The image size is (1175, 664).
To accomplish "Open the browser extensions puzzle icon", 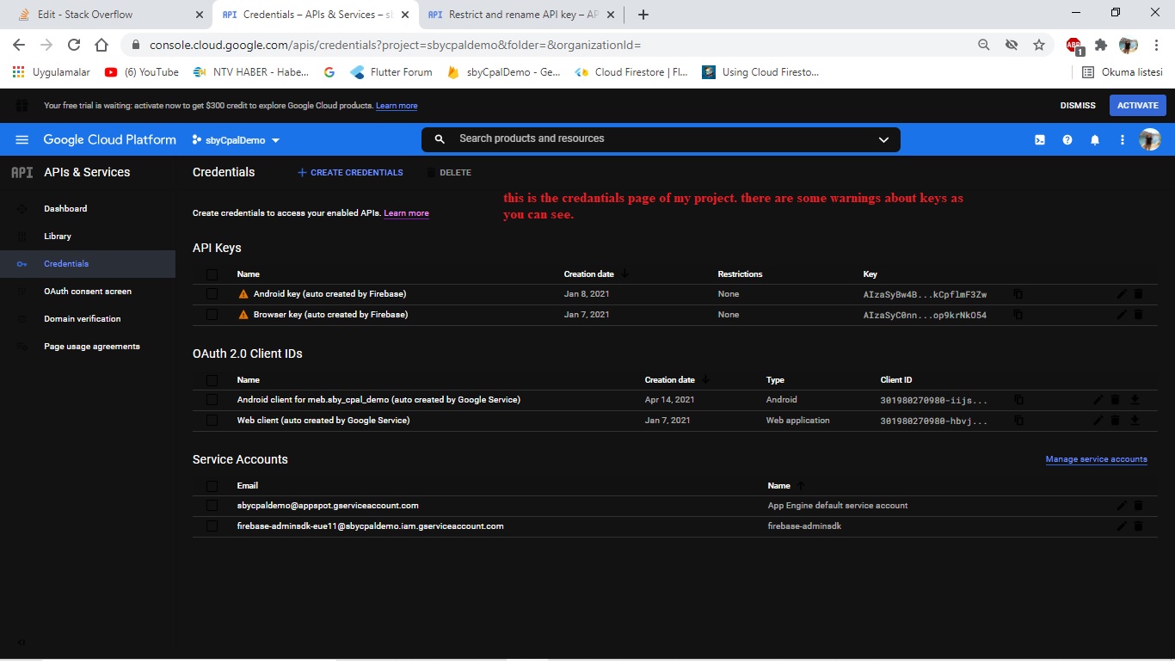I will tap(1101, 45).
